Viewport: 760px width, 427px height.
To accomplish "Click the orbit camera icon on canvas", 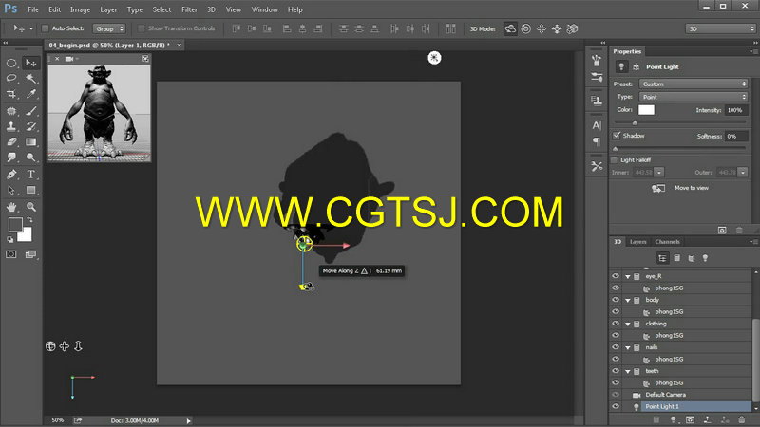I will (50, 346).
